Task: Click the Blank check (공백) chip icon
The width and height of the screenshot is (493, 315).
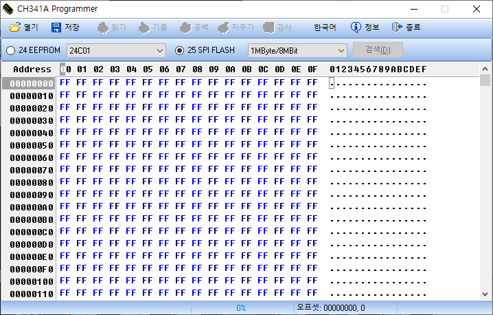Action: (185, 28)
